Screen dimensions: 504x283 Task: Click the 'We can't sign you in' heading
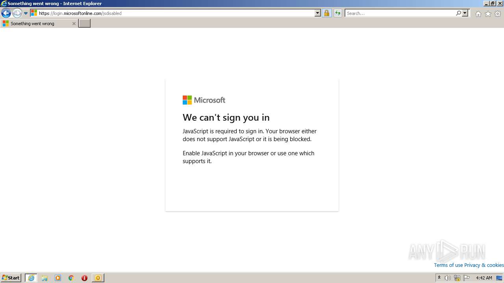click(x=226, y=118)
